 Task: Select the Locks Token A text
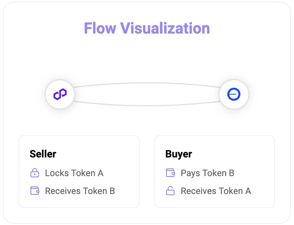(x=74, y=173)
